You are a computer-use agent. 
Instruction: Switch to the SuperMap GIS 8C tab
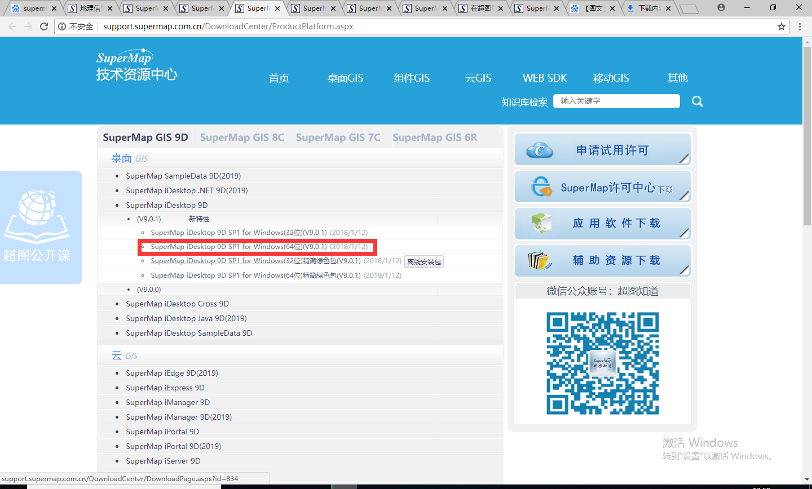(x=242, y=137)
